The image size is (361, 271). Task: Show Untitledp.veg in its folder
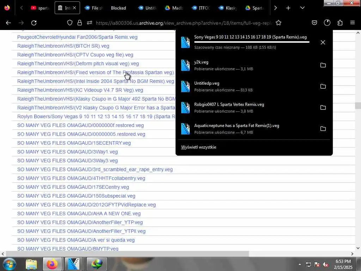point(323,86)
